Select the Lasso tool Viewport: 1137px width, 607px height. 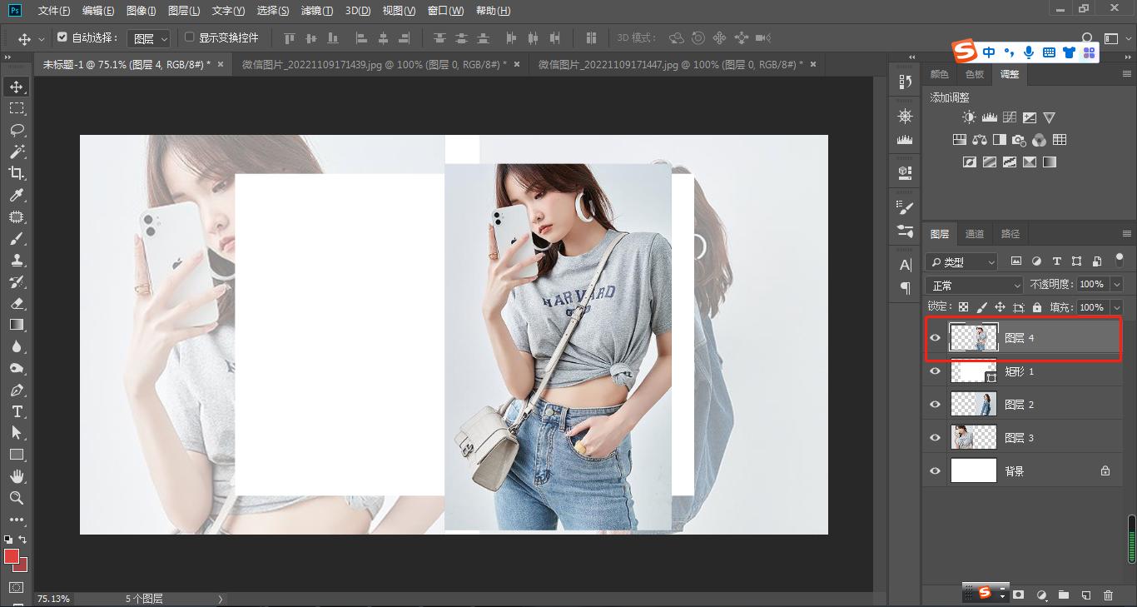click(x=17, y=130)
